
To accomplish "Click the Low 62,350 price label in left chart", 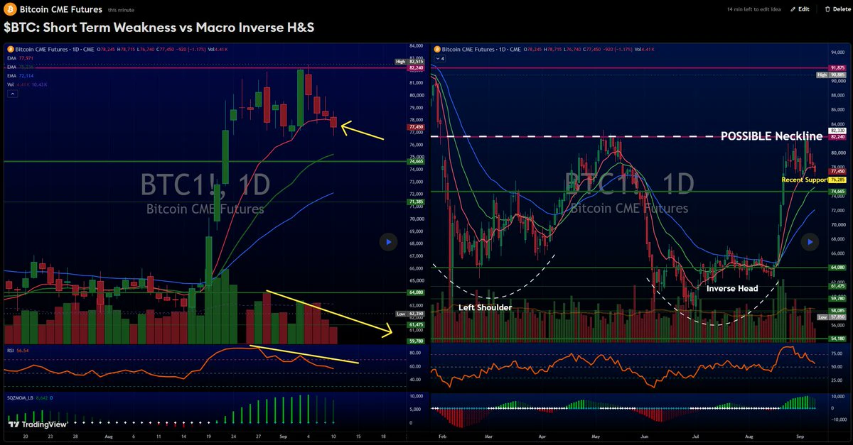I will click(x=411, y=313).
